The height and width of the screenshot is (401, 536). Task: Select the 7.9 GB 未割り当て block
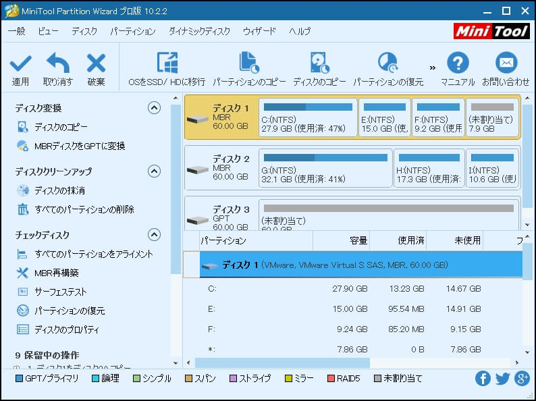[x=492, y=117]
